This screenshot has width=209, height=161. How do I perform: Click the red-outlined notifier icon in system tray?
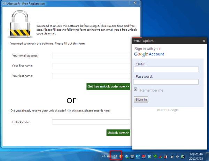116,156
